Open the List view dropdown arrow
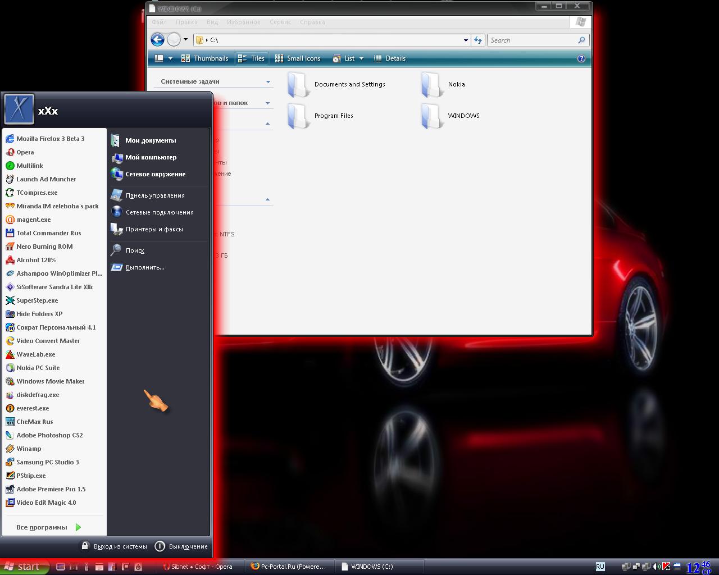 coord(361,58)
